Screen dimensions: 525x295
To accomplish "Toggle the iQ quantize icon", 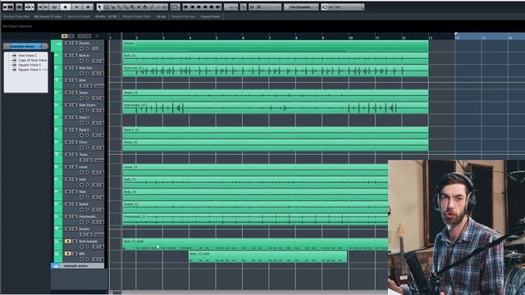I will (324, 7).
